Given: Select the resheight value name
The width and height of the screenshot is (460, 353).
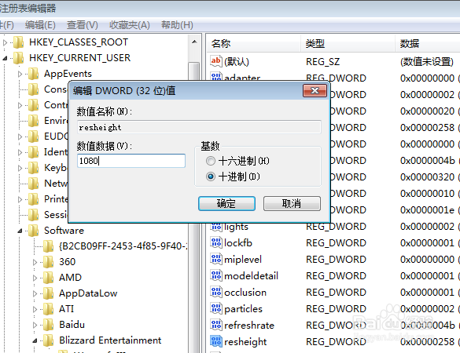Looking at the screenshot, I should pyautogui.click(x=245, y=342).
